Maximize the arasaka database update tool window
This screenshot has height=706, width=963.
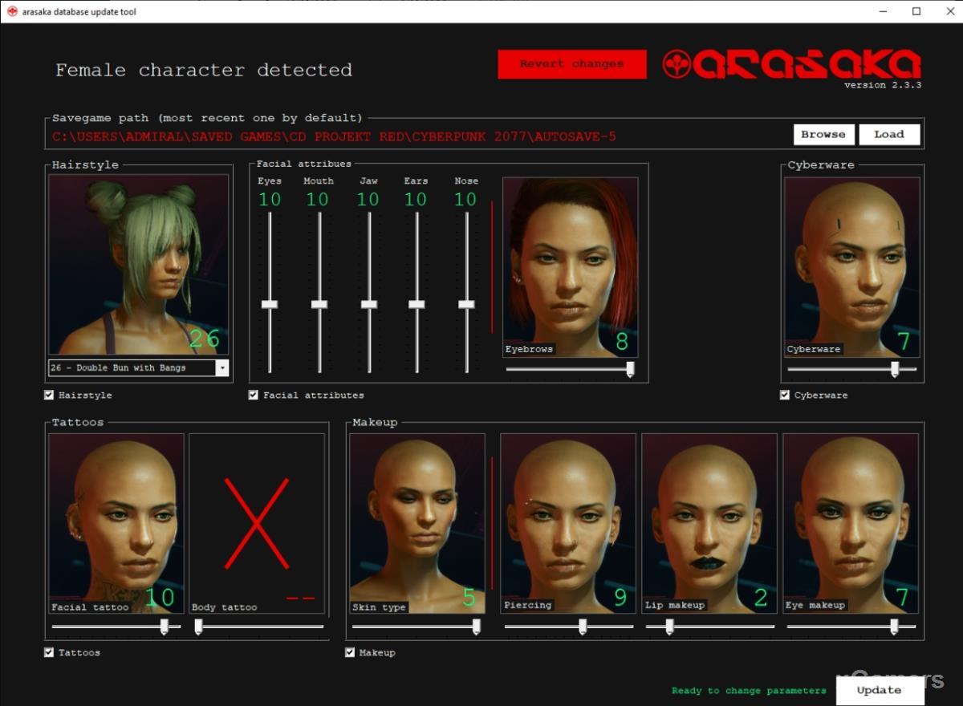(916, 11)
